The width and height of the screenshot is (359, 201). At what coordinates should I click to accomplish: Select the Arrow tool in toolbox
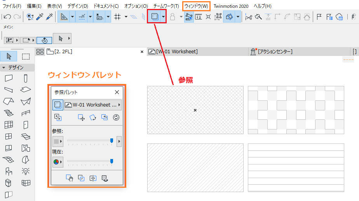click(9, 56)
